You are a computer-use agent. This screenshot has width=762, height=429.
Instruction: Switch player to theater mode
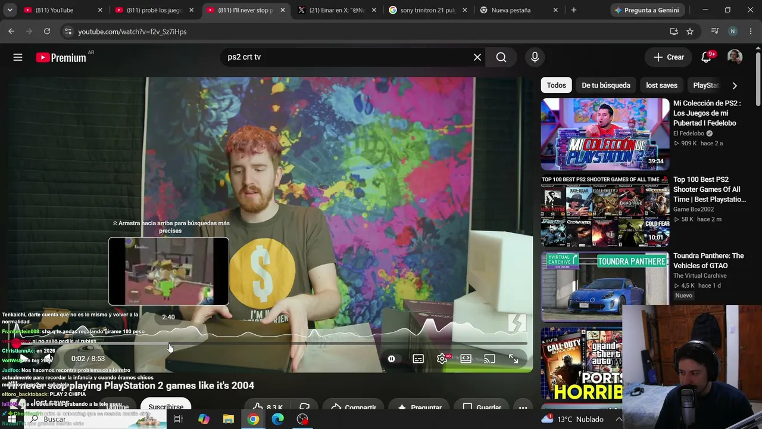466,359
